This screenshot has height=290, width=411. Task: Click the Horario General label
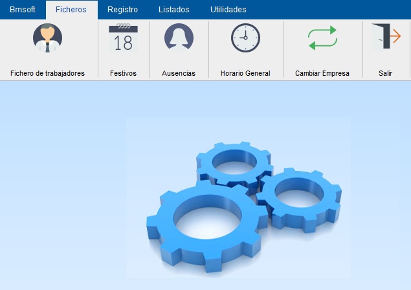pyautogui.click(x=245, y=73)
